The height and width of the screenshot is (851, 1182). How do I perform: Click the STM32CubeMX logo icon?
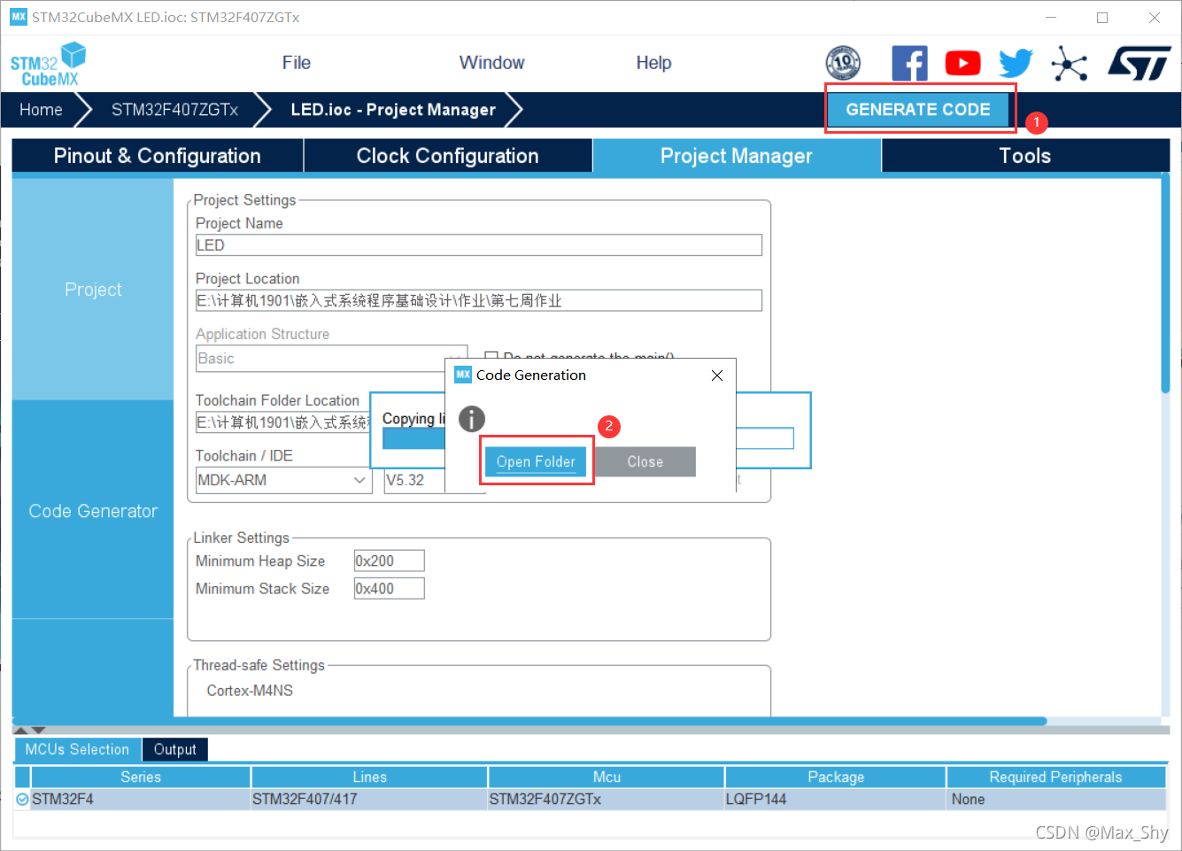pos(49,64)
